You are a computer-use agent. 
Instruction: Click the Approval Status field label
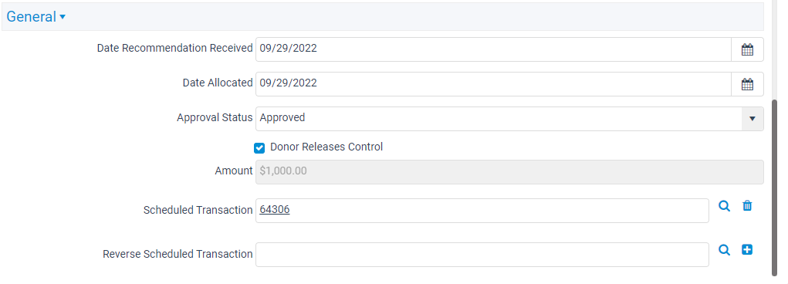click(215, 117)
